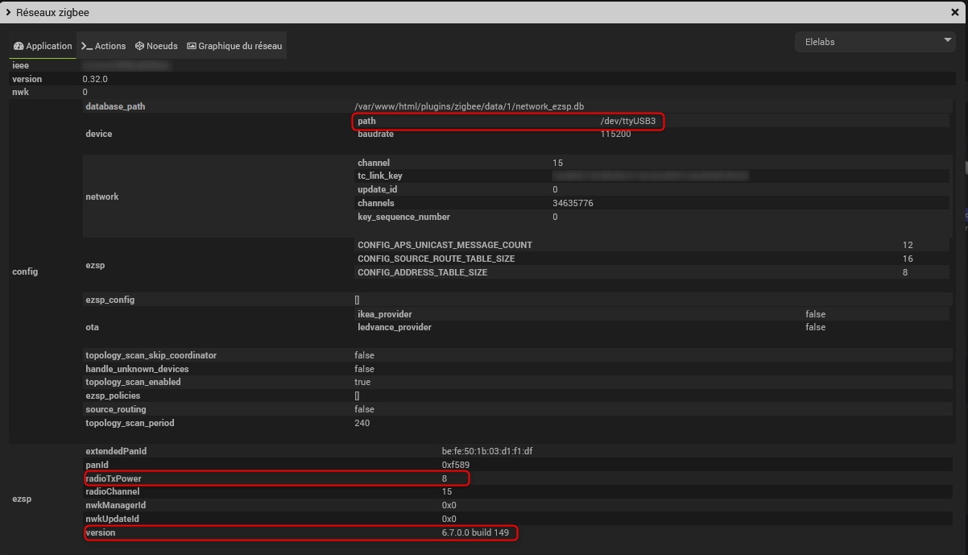This screenshot has height=555, width=968.
Task: Open the Application tab
Action: click(x=43, y=46)
